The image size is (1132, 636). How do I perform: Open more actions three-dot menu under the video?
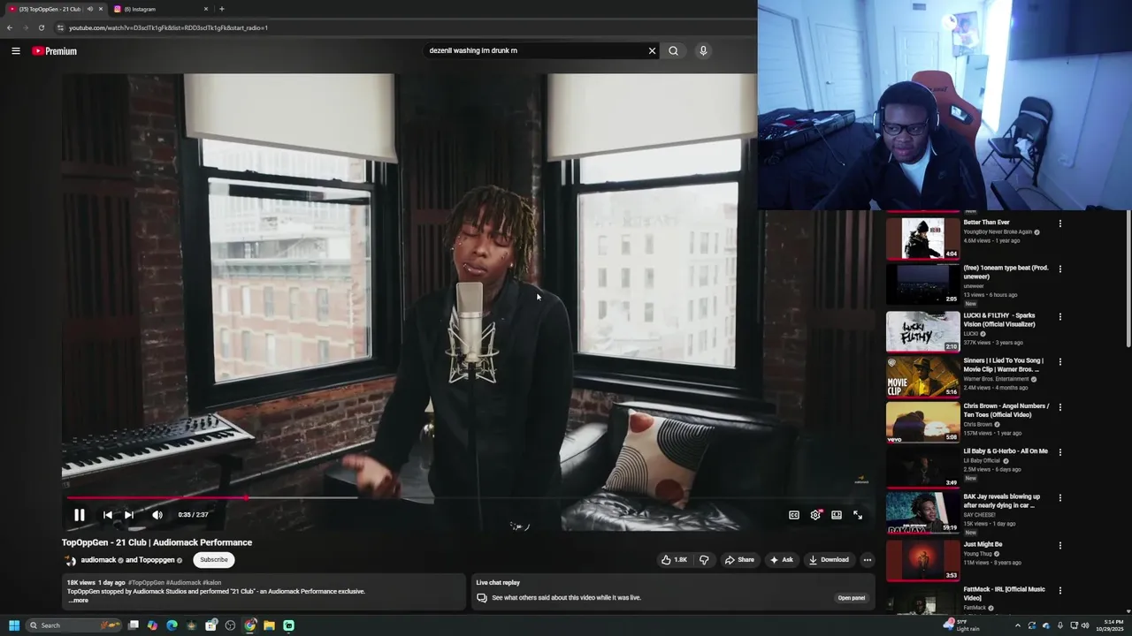(868, 559)
